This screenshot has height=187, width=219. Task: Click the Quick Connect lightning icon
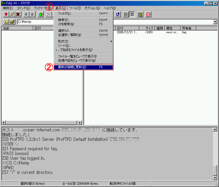(x=12, y=14)
